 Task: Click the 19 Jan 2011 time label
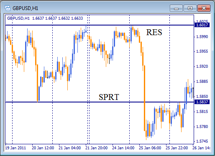15,148
